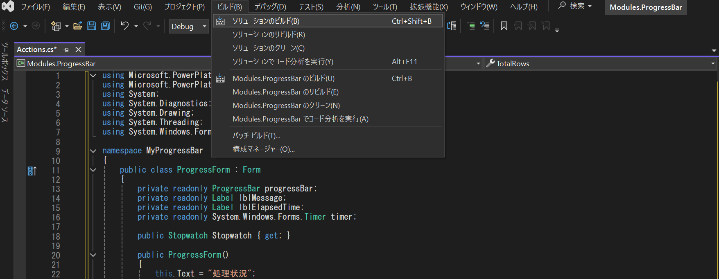Open the ウィンドウ(W) menu

point(479,7)
